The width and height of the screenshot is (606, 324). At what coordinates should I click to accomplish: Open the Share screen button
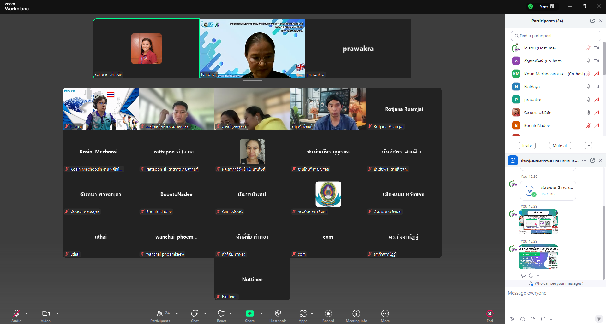pyautogui.click(x=249, y=316)
